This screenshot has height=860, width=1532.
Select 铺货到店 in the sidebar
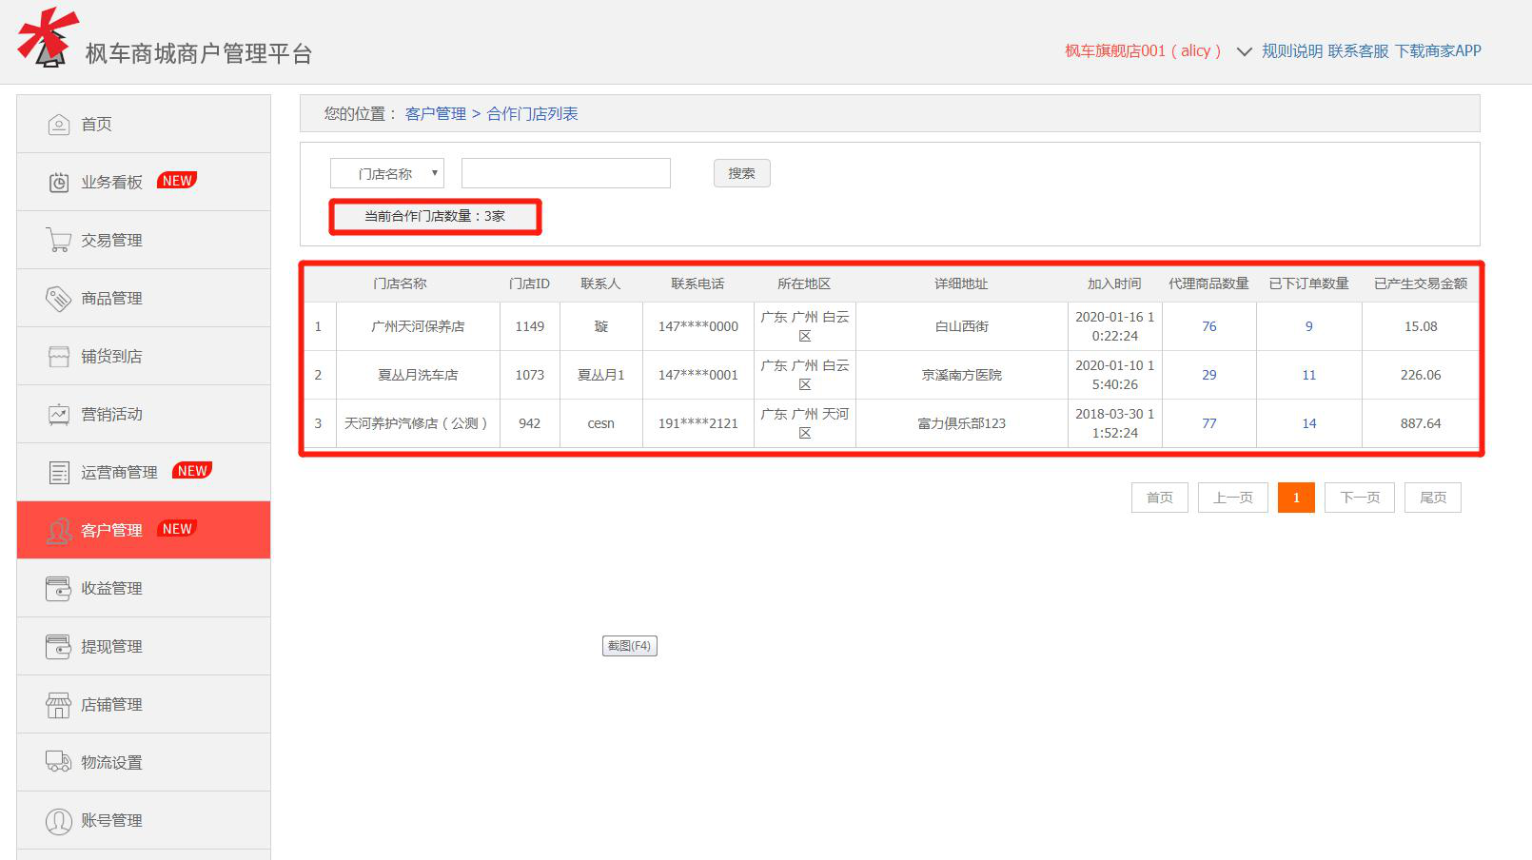tap(111, 357)
